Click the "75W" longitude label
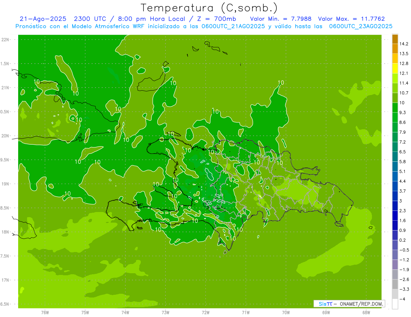The width and height of the screenshot is (411, 317). click(85, 312)
